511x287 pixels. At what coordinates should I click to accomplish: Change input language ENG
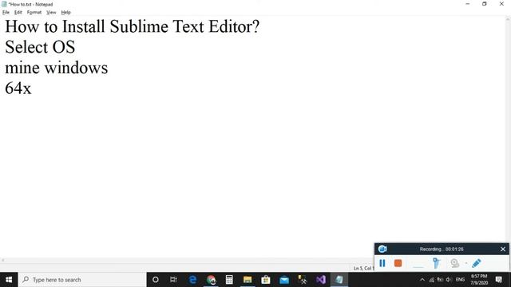tap(460, 280)
